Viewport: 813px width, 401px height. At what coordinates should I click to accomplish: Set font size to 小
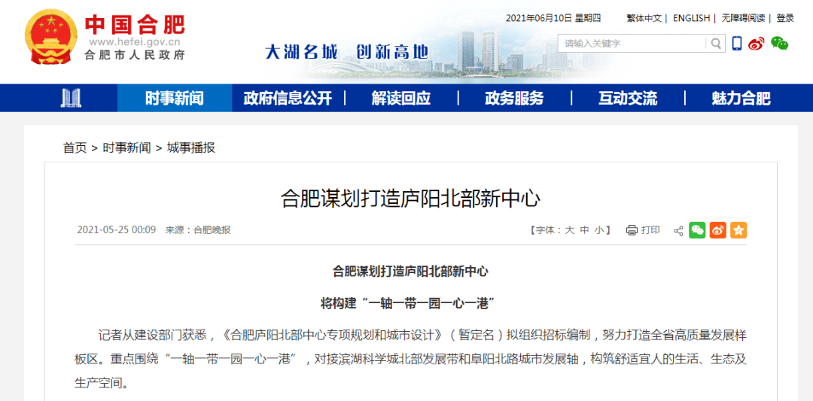[599, 230]
